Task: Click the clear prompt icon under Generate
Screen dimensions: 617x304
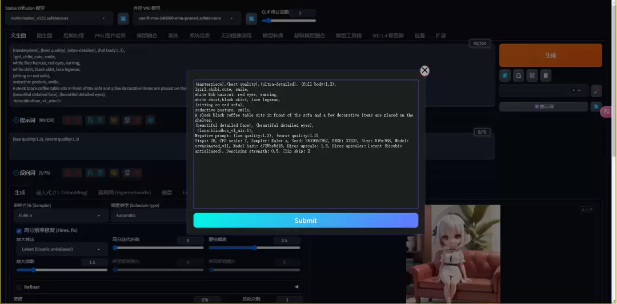Action: [x=518, y=75]
